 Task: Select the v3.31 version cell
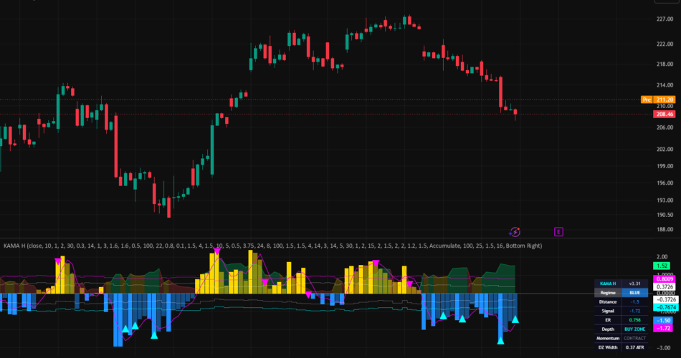[634, 284]
